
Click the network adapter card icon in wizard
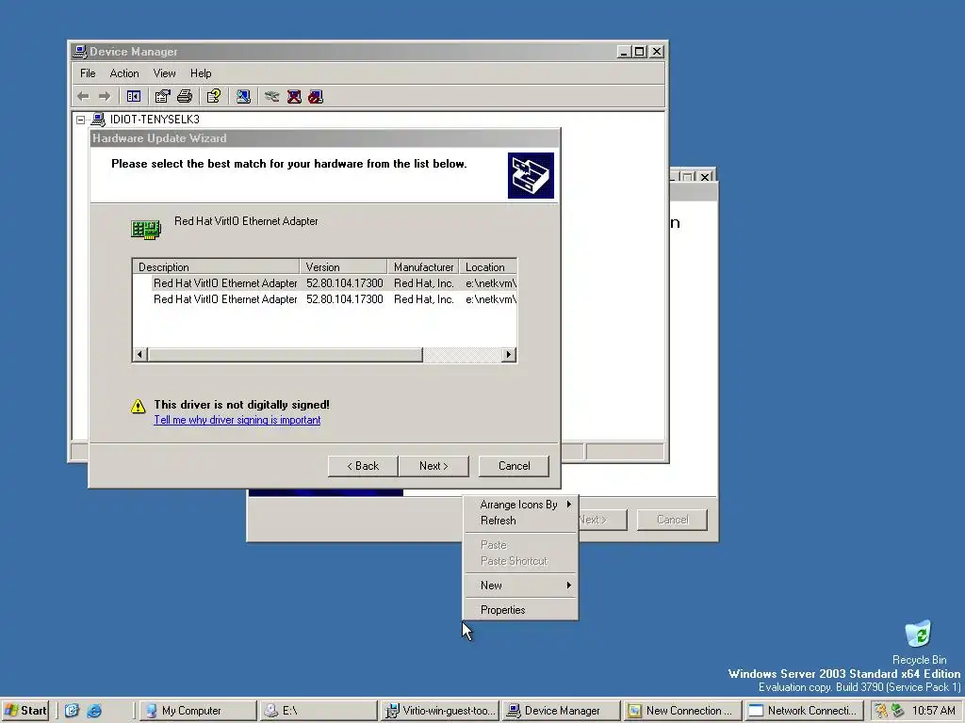click(x=146, y=230)
